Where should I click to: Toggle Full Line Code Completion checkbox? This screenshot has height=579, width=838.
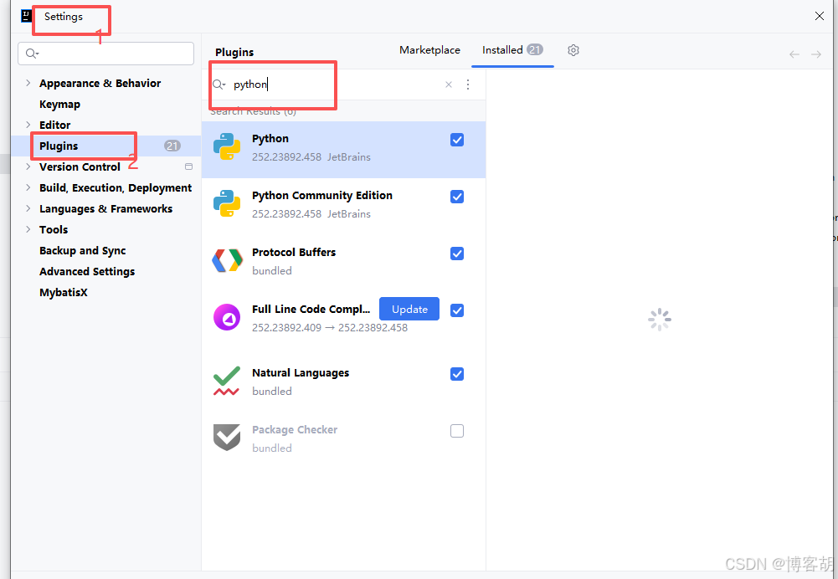[457, 310]
